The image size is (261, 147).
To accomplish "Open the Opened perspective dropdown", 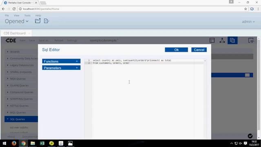I will pyautogui.click(x=16, y=21).
